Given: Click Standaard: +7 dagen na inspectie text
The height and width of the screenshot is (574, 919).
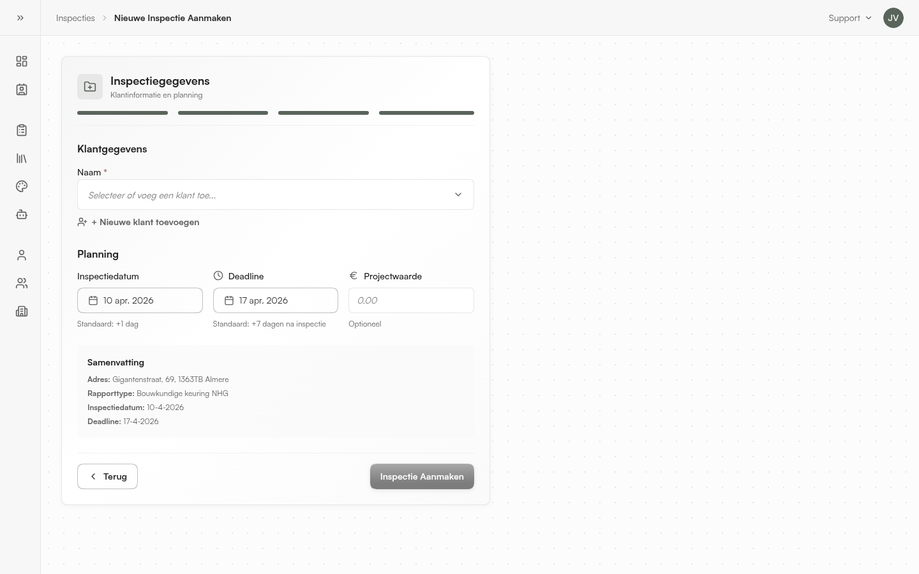Looking at the screenshot, I should [x=269, y=324].
